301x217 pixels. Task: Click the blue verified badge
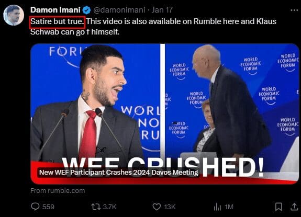click(86, 10)
